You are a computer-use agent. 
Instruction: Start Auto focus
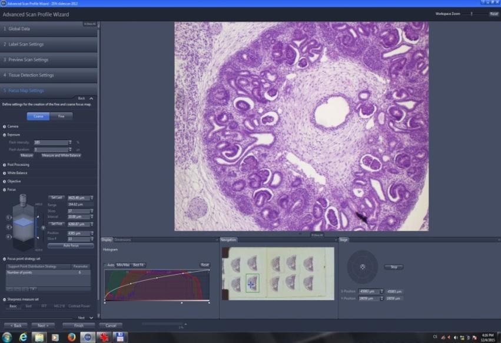click(71, 245)
